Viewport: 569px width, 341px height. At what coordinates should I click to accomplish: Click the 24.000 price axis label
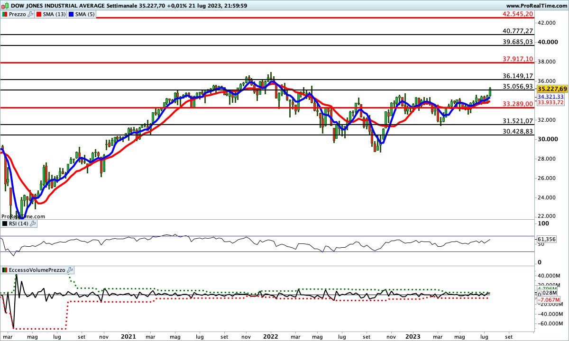click(x=547, y=197)
